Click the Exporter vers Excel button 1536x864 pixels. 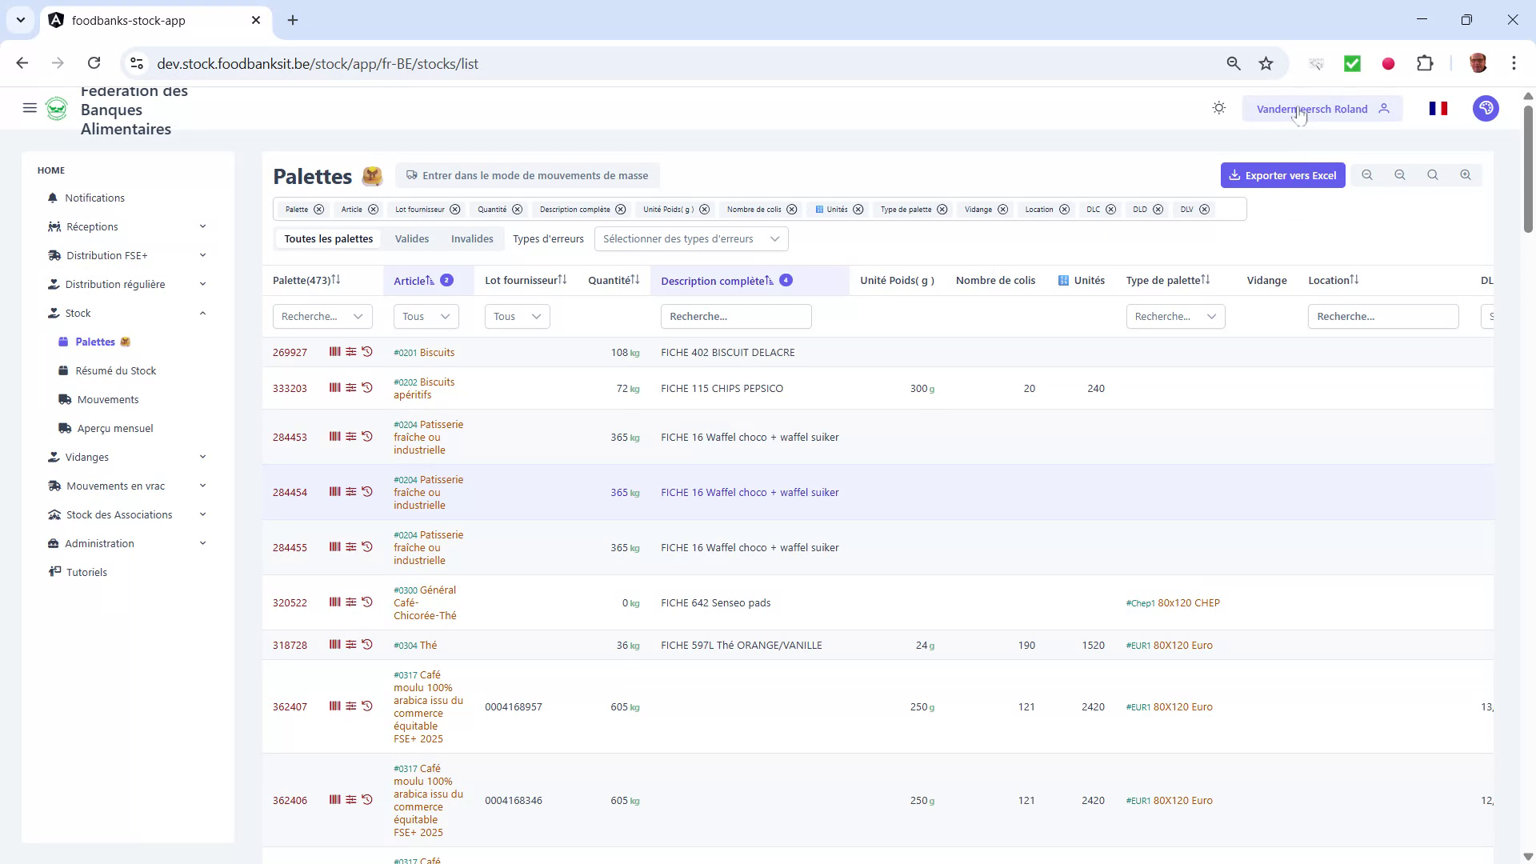(1283, 174)
